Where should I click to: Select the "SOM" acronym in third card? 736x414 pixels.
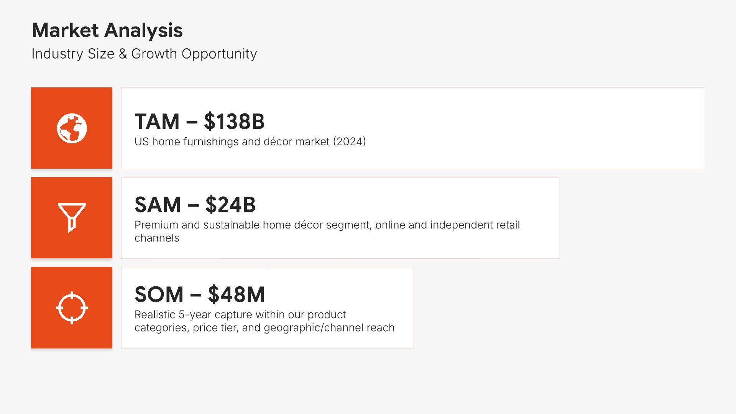tap(159, 294)
